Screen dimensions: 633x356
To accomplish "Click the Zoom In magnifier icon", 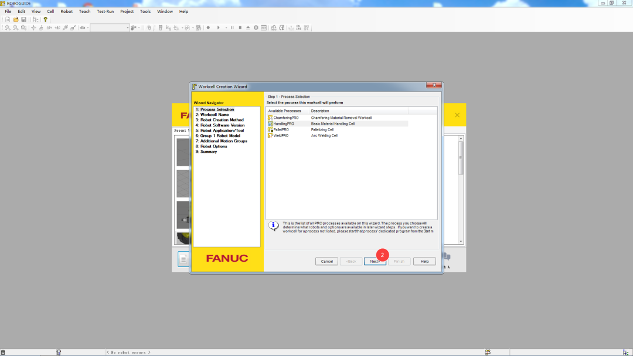I will pyautogui.click(x=8, y=28).
